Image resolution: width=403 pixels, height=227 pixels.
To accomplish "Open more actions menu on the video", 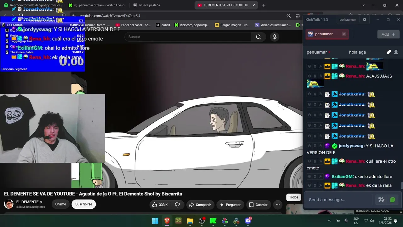I will point(278,205).
